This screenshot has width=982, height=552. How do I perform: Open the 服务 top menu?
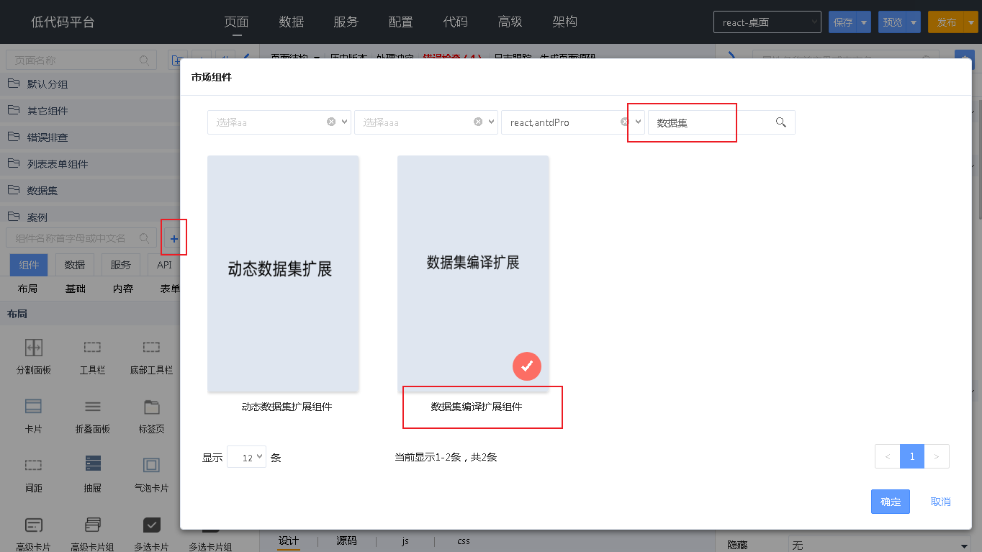click(346, 22)
